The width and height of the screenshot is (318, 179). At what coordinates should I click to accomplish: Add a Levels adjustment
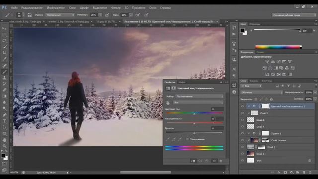(273, 62)
